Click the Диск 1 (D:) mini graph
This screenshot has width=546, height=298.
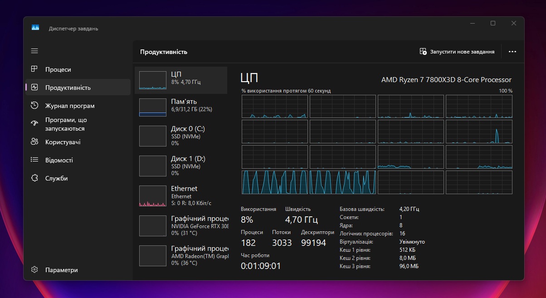coord(153,166)
